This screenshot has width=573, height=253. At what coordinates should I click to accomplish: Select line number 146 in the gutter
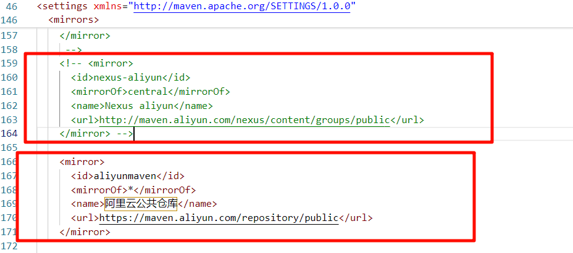[9, 20]
